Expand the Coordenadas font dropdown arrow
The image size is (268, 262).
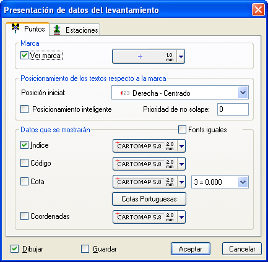click(181, 217)
